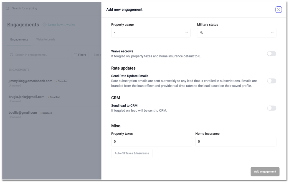This screenshot has width=289, height=183.
Task: Open the brugis.janis@gmail.com engagement
Action: click(27, 97)
